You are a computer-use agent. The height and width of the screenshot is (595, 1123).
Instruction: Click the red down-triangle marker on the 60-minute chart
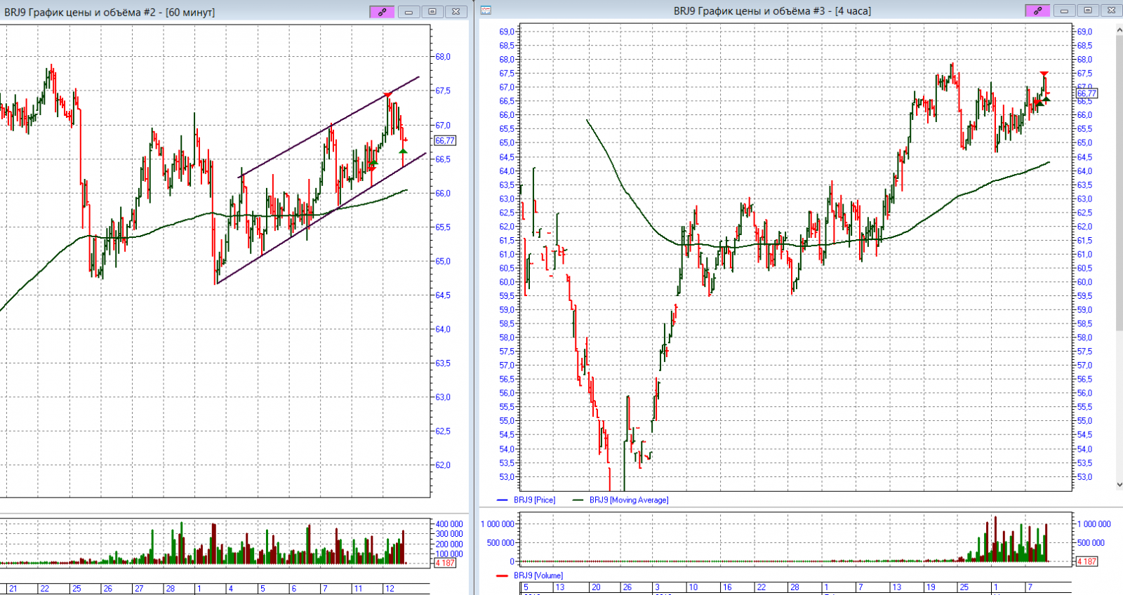coord(387,95)
